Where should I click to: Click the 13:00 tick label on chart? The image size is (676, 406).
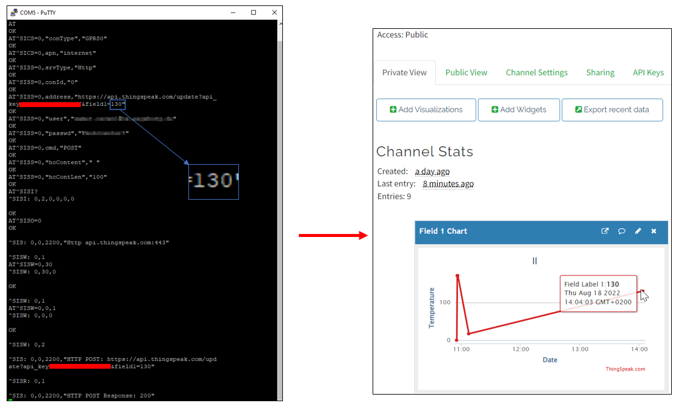click(x=580, y=349)
